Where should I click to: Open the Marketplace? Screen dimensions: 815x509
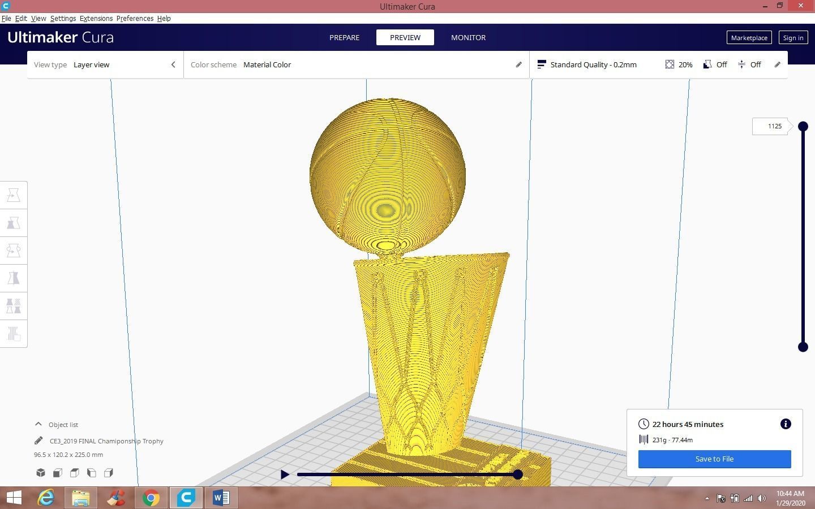(x=749, y=37)
